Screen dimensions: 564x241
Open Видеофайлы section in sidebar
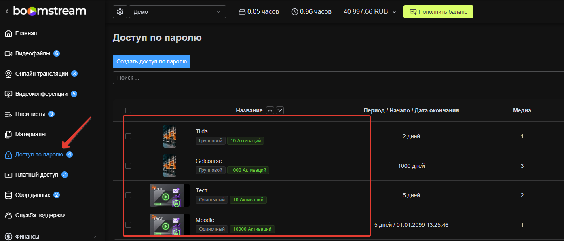pos(33,54)
